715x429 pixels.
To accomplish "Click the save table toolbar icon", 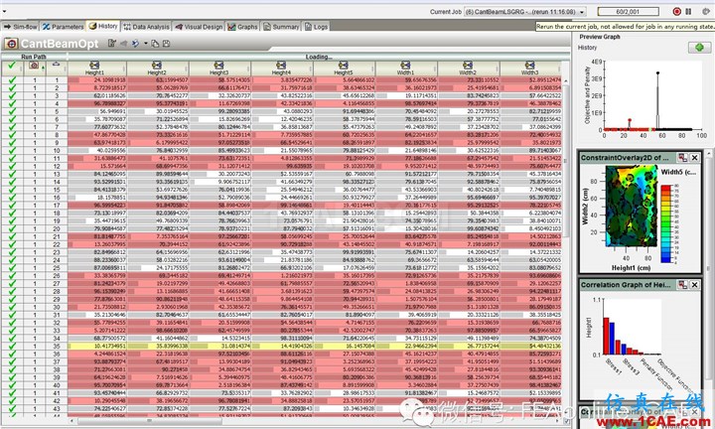I will tap(167, 44).
